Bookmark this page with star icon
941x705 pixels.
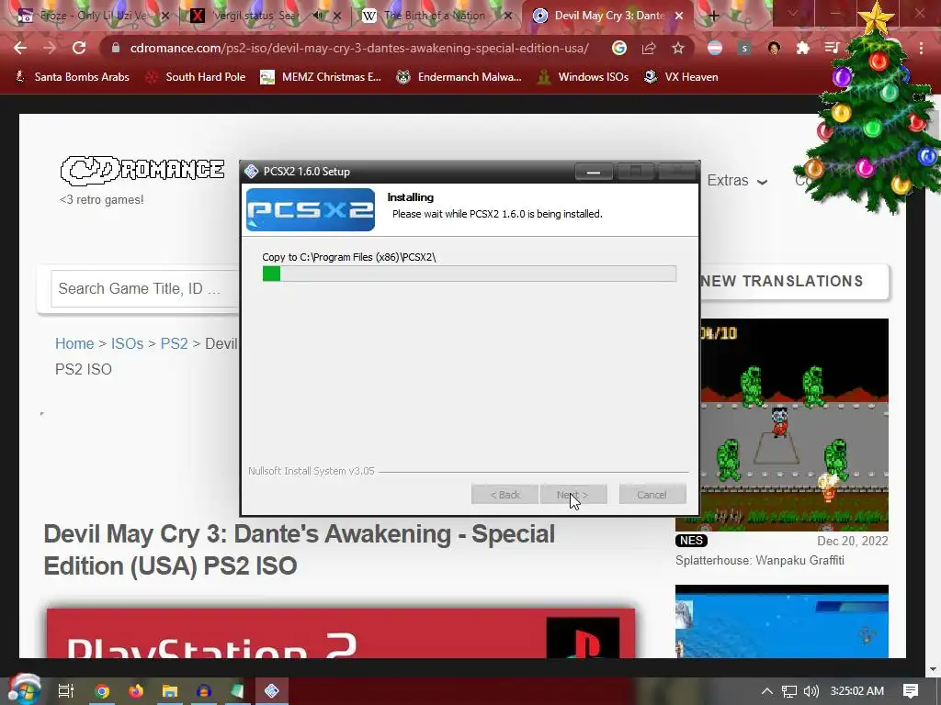pos(678,48)
